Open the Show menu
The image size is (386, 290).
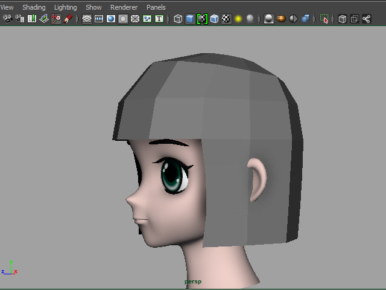[x=93, y=7]
